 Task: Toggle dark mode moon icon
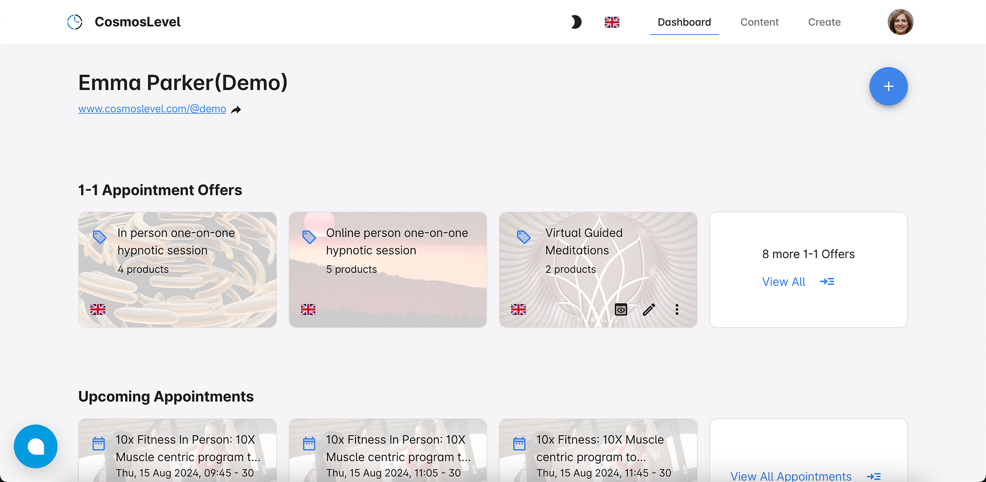pos(576,22)
